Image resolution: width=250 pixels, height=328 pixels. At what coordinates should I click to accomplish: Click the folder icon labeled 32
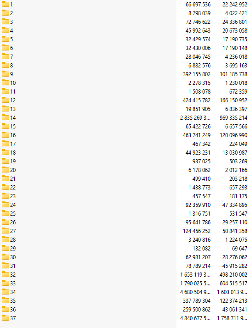tap(6, 274)
